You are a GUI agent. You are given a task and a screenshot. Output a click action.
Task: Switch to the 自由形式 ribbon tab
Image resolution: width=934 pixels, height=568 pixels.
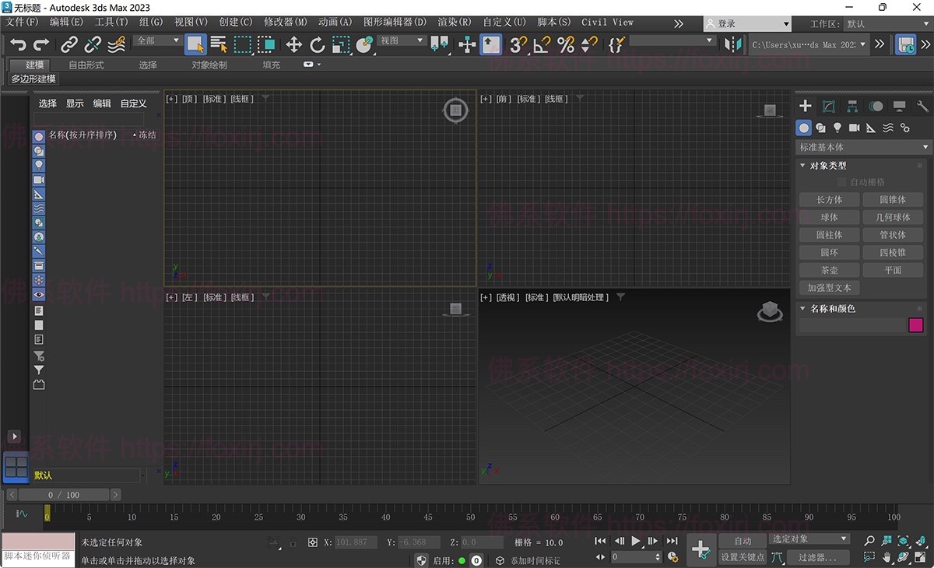point(85,65)
